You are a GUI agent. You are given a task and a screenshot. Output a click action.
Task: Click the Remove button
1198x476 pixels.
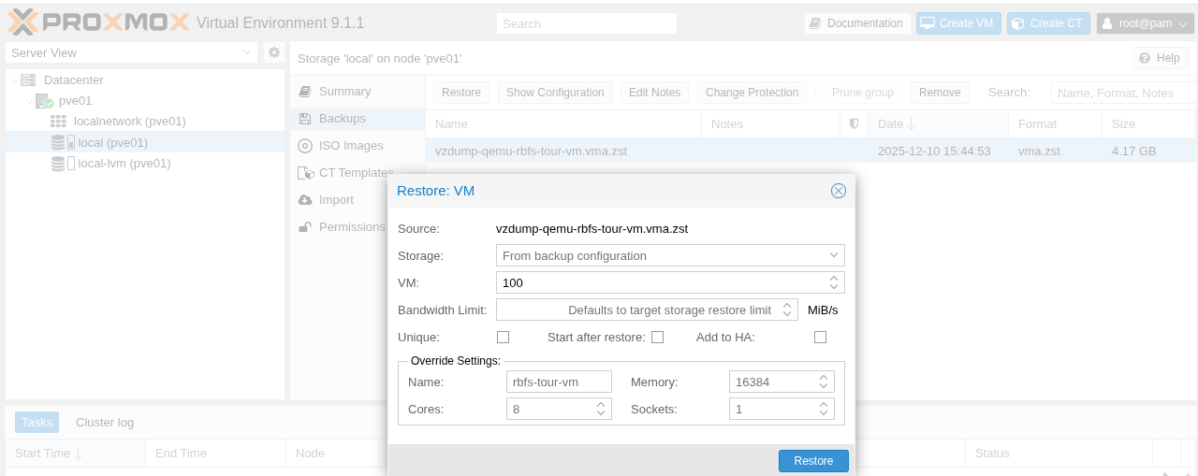click(940, 93)
